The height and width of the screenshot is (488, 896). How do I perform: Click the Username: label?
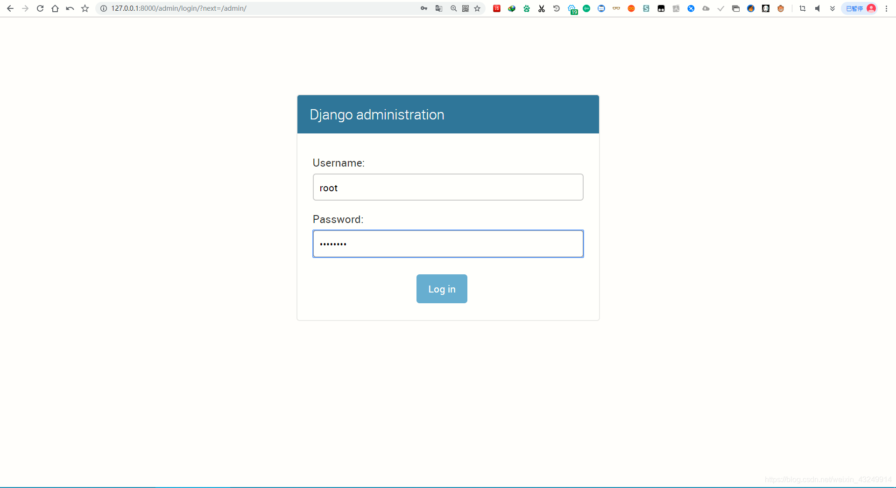(339, 163)
